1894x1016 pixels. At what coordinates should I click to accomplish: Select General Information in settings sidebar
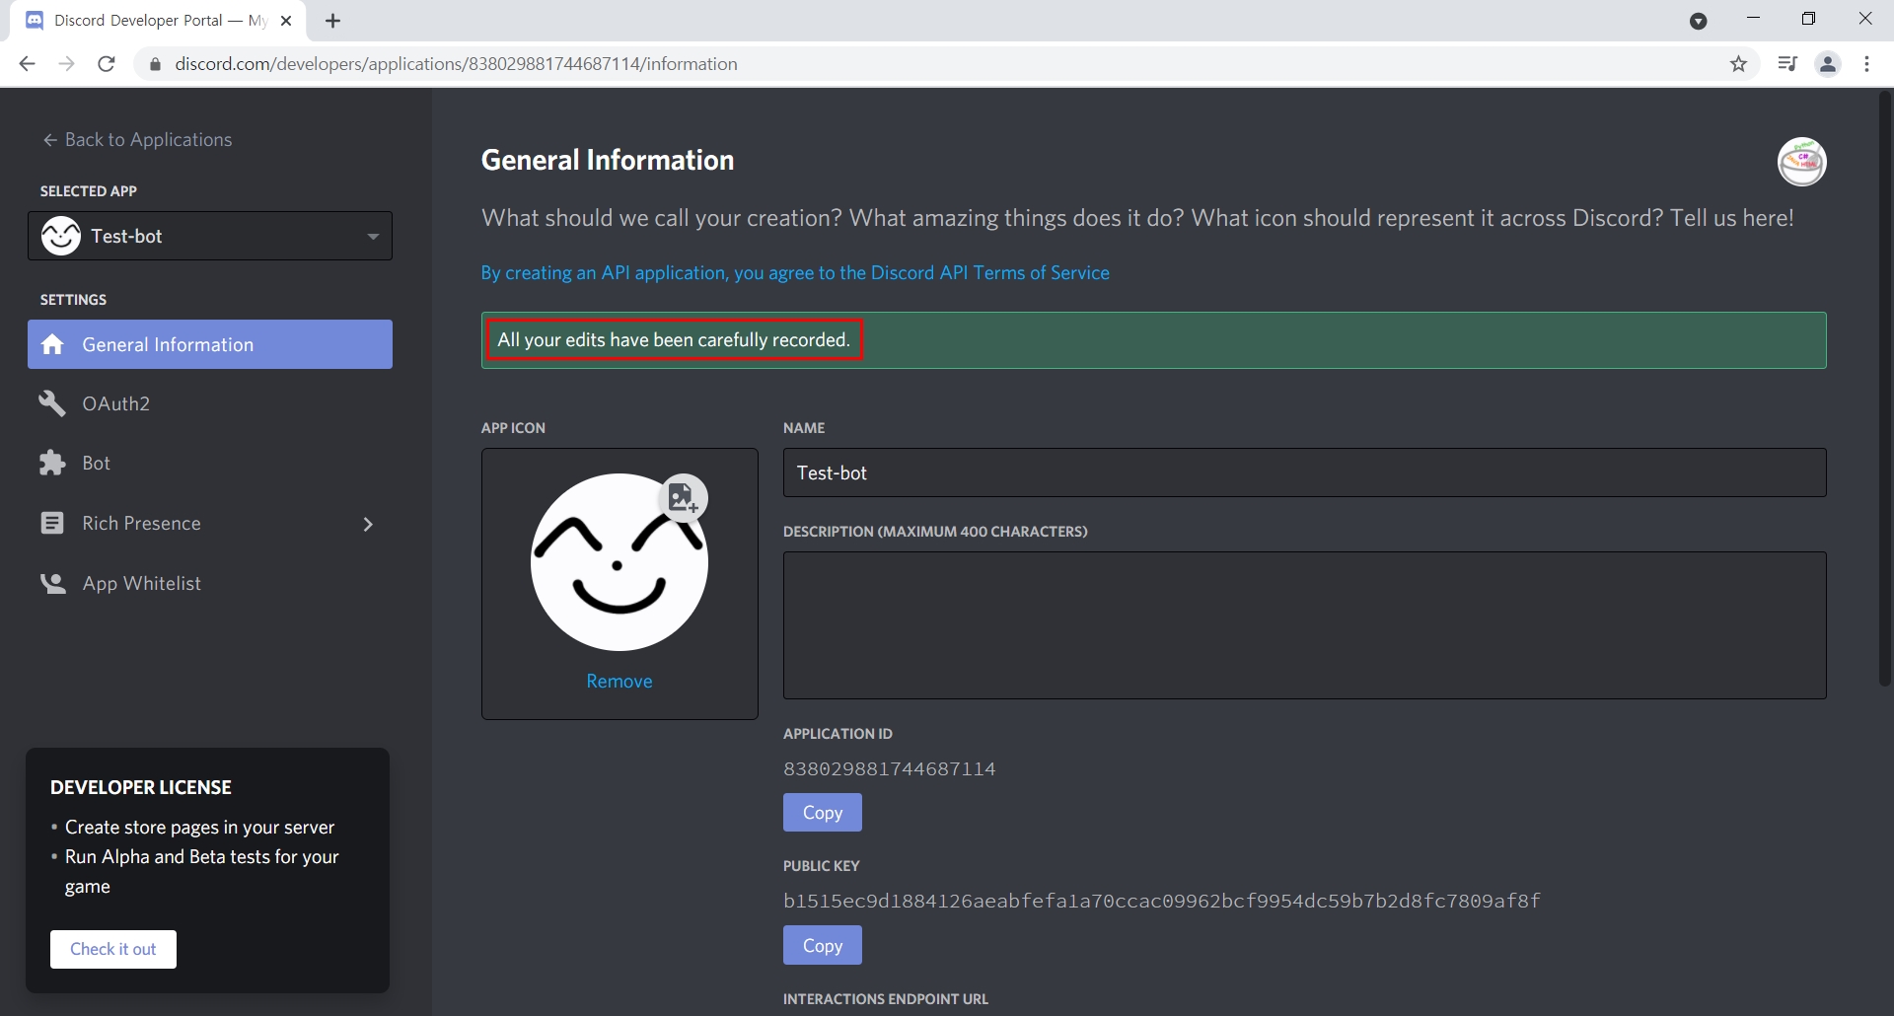210,344
